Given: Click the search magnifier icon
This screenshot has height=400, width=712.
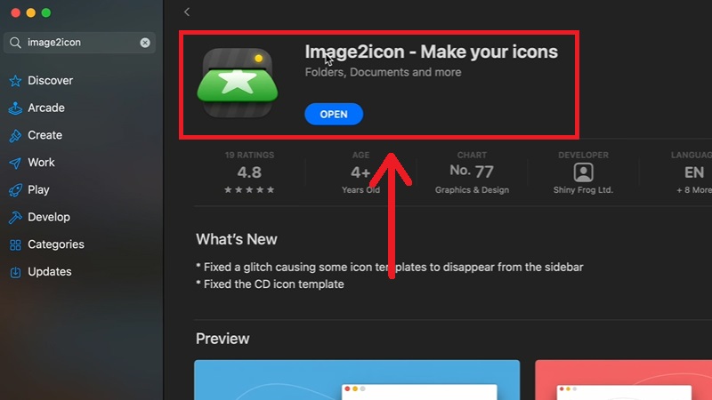Looking at the screenshot, I should (x=15, y=43).
